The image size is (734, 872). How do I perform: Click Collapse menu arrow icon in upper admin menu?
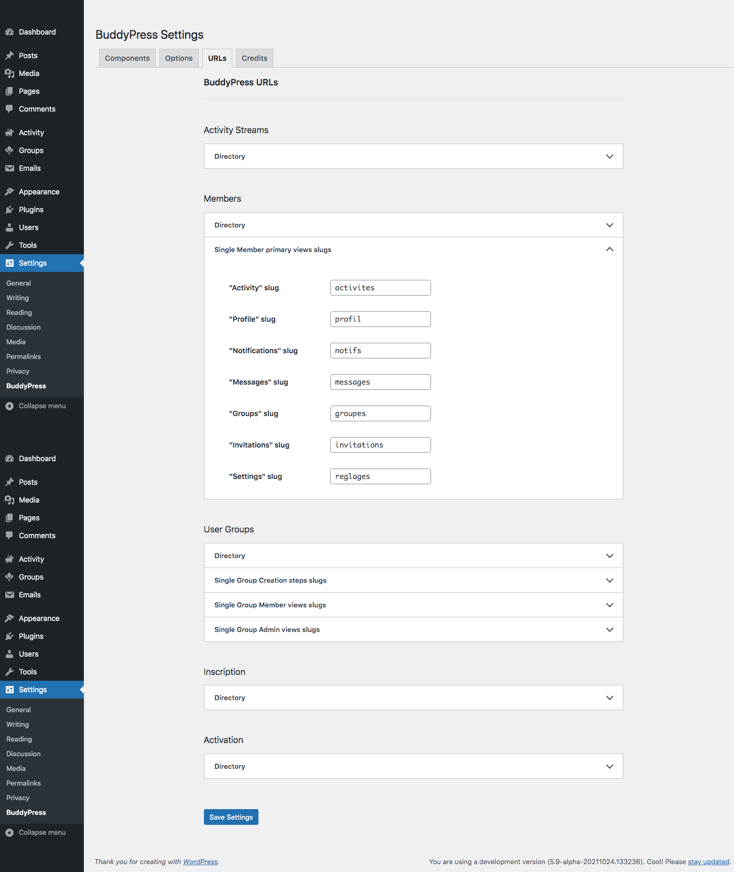(9, 406)
